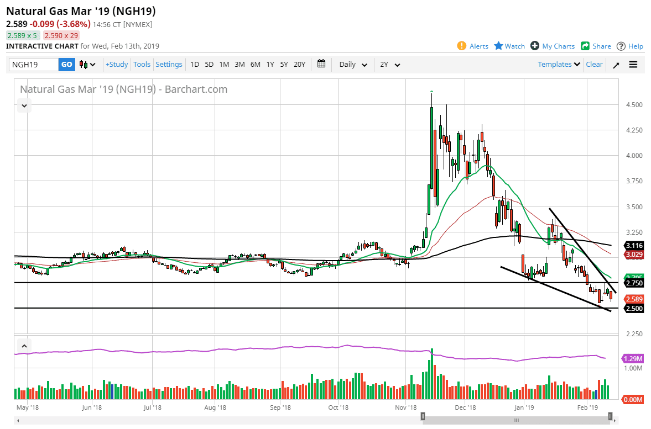Image resolution: width=651 pixels, height=429 pixels.
Task: Open the candlestick chart type dropdown
Action: point(87,65)
